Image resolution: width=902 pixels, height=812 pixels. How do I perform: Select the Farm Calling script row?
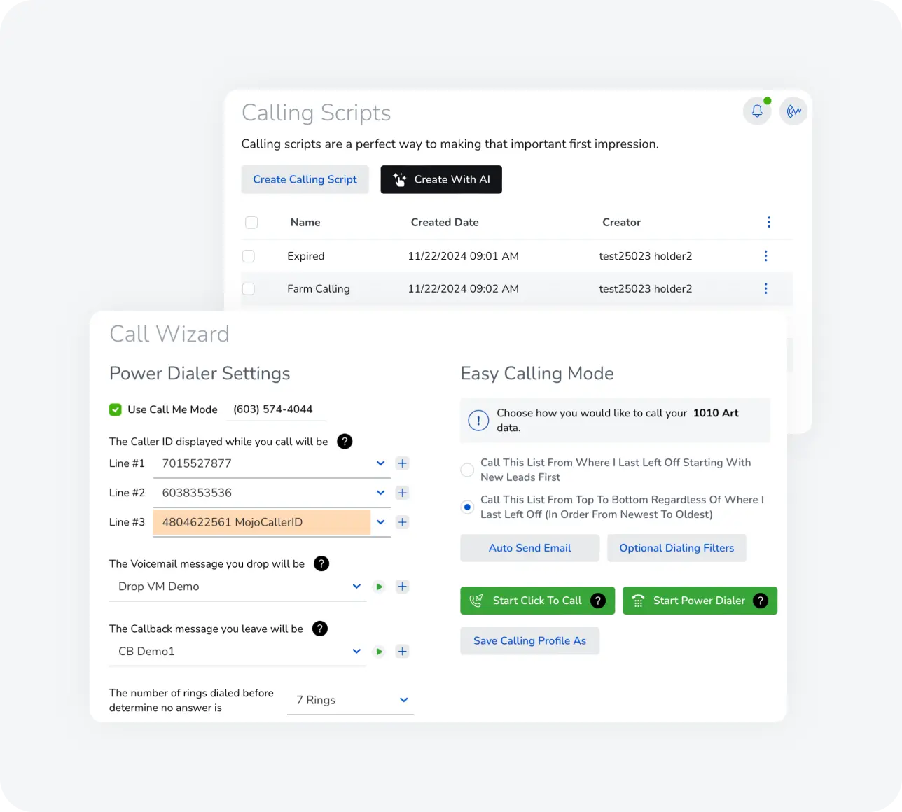(248, 288)
